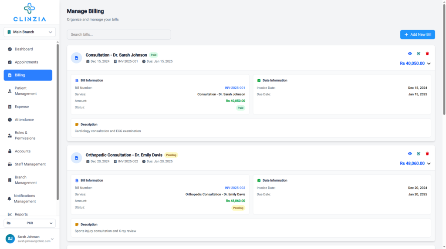Open the INV-2025-001 bill number link

tap(235, 88)
